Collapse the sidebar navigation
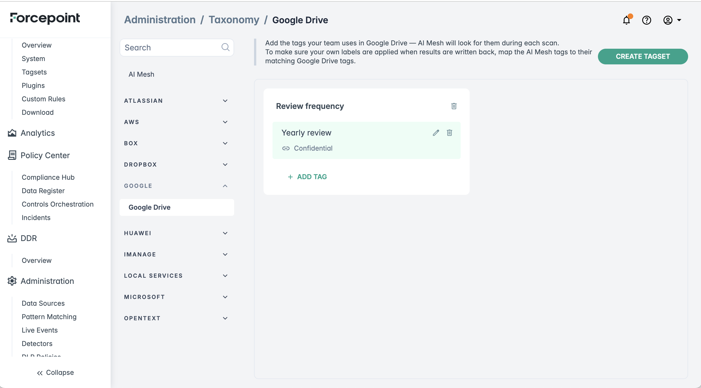The width and height of the screenshot is (701, 388). (x=55, y=373)
